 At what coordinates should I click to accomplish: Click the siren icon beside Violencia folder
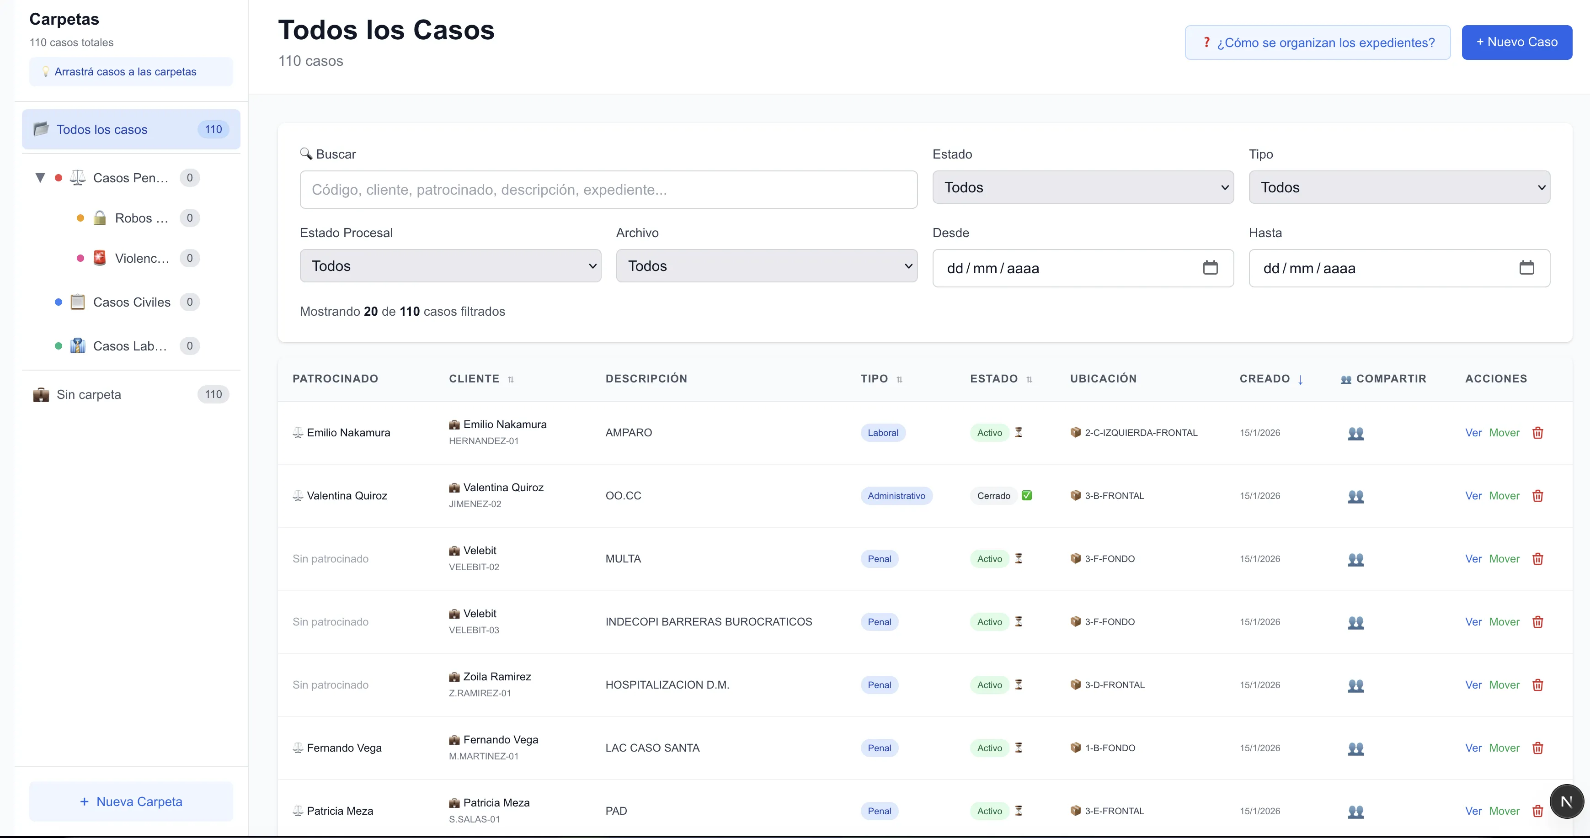click(x=99, y=258)
